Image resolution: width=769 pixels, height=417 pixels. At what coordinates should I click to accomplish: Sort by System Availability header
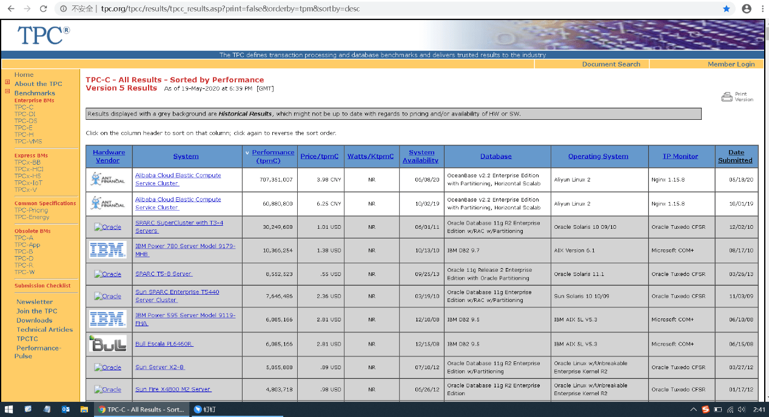421,156
